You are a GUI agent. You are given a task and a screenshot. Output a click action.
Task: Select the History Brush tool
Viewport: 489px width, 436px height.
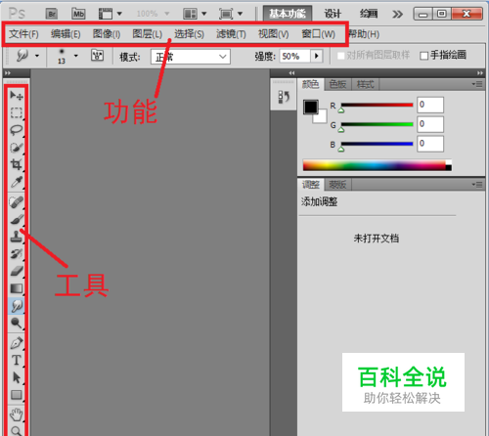pos(17,254)
